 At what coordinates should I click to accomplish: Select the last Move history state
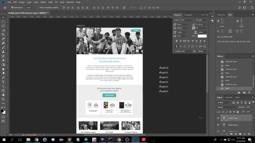coord(234,88)
